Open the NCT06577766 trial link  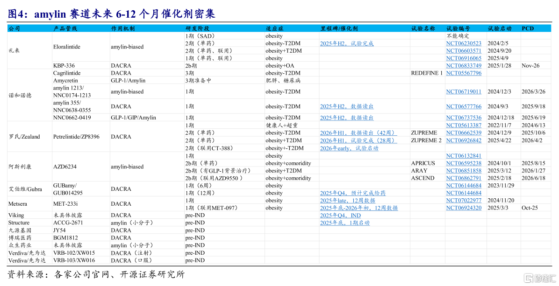tap(464, 107)
